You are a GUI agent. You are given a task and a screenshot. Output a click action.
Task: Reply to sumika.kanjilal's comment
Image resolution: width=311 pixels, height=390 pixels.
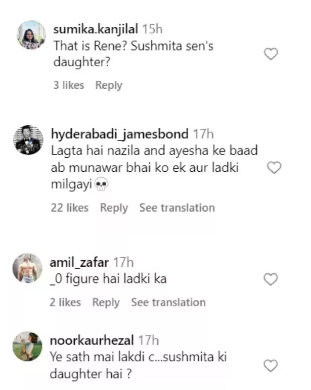109,85
